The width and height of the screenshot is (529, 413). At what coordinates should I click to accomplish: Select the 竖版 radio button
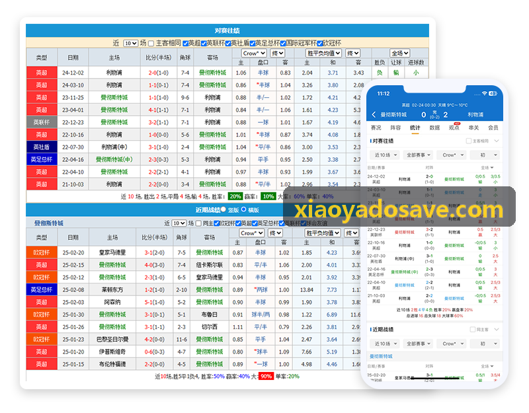tap(224, 209)
